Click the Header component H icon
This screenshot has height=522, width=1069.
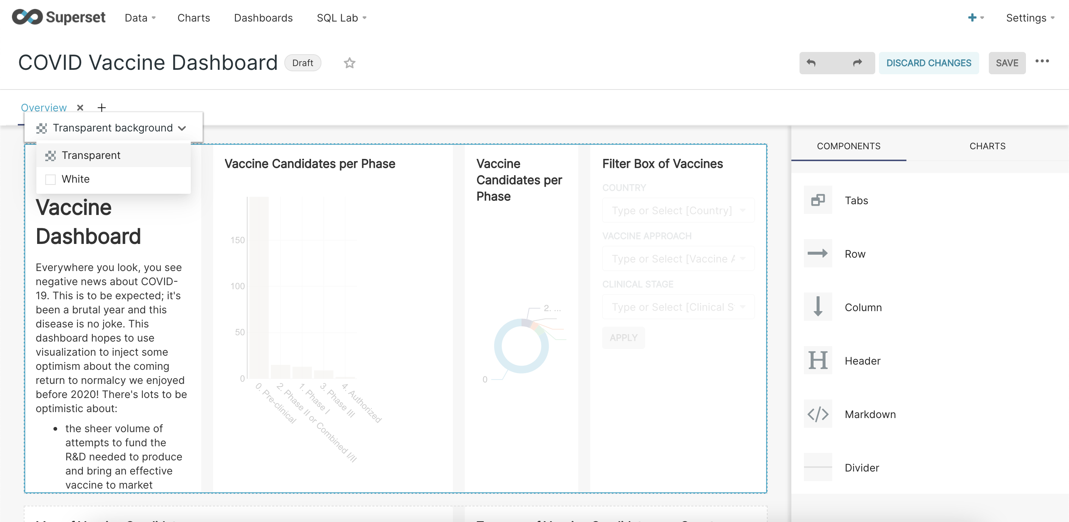[817, 360]
